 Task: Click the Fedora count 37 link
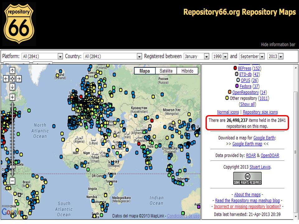[256, 86]
